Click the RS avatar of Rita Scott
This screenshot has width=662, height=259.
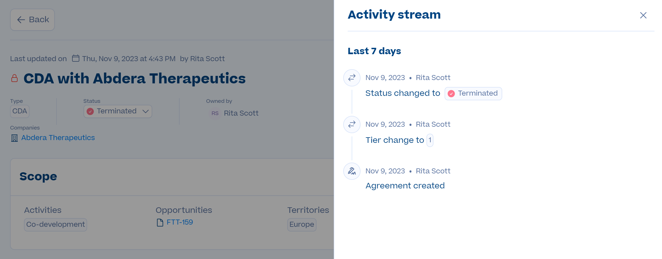tap(215, 113)
